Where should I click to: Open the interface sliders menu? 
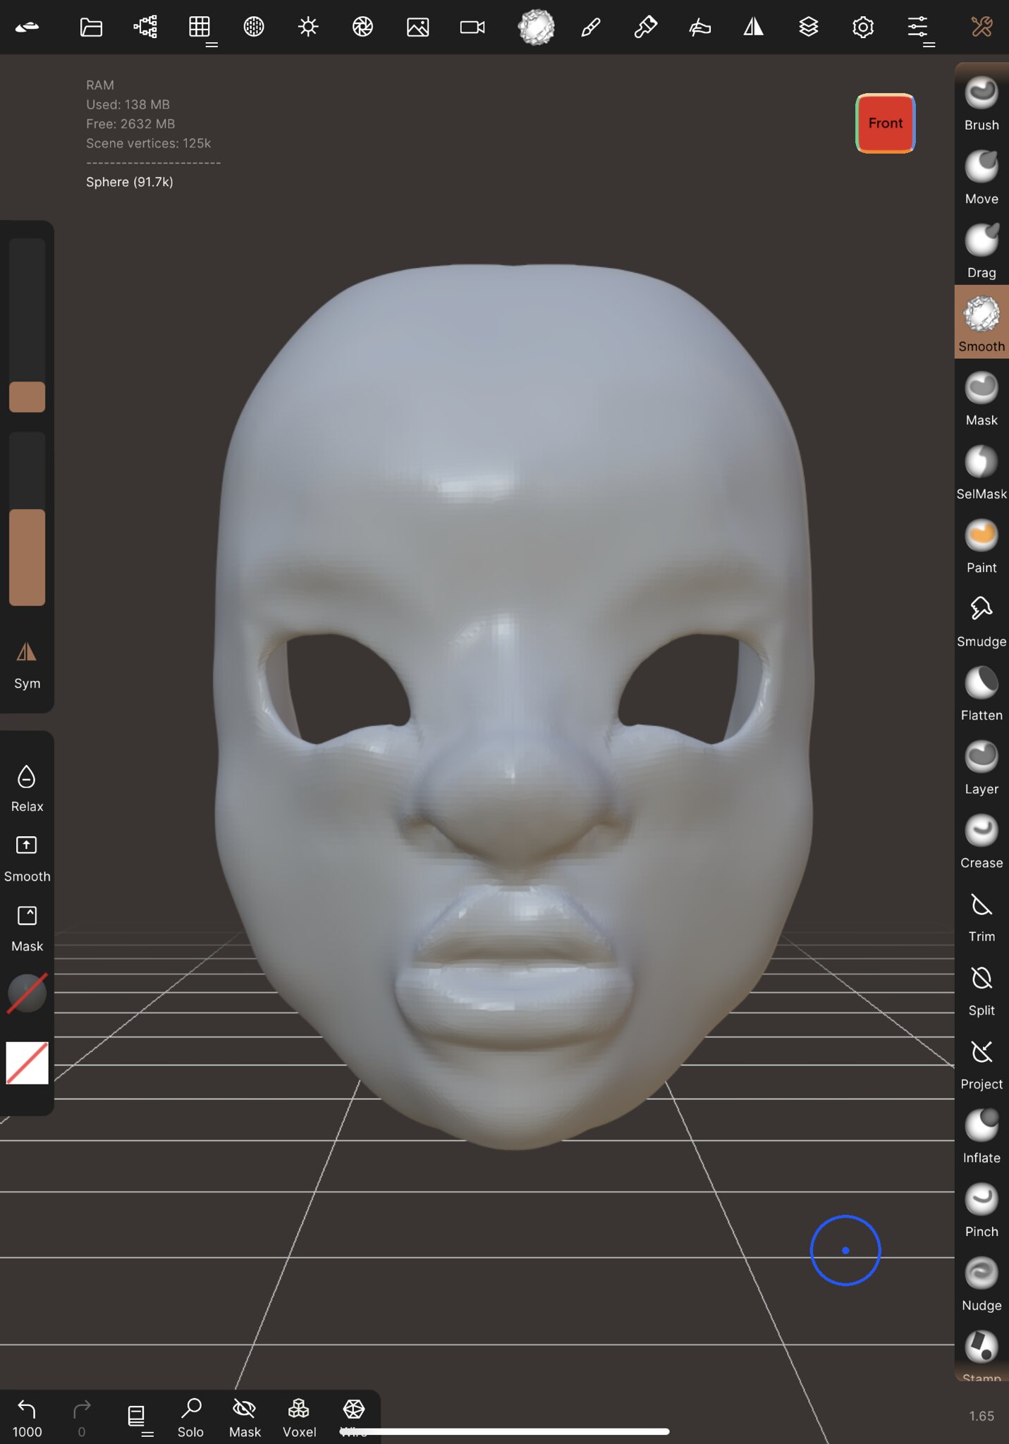[x=919, y=27]
